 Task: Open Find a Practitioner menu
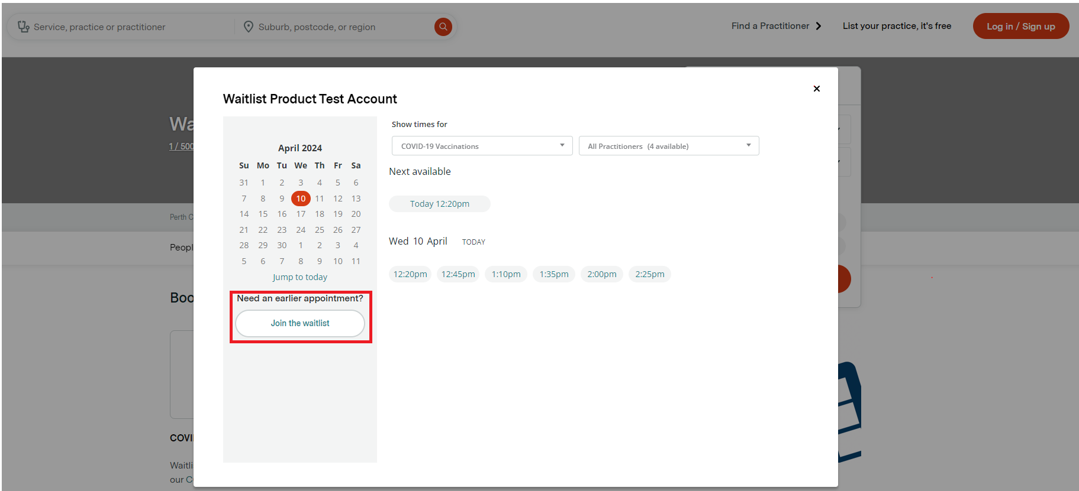pos(776,26)
